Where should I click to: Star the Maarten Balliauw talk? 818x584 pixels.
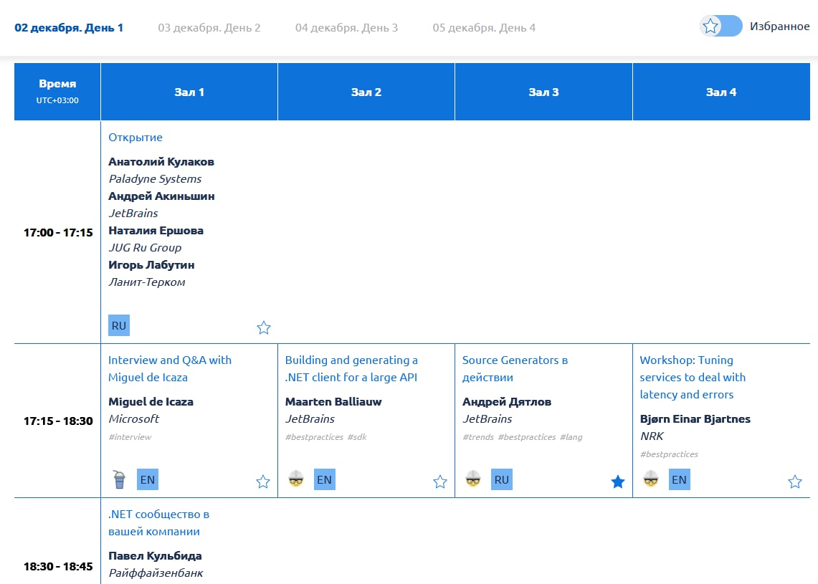(x=440, y=482)
